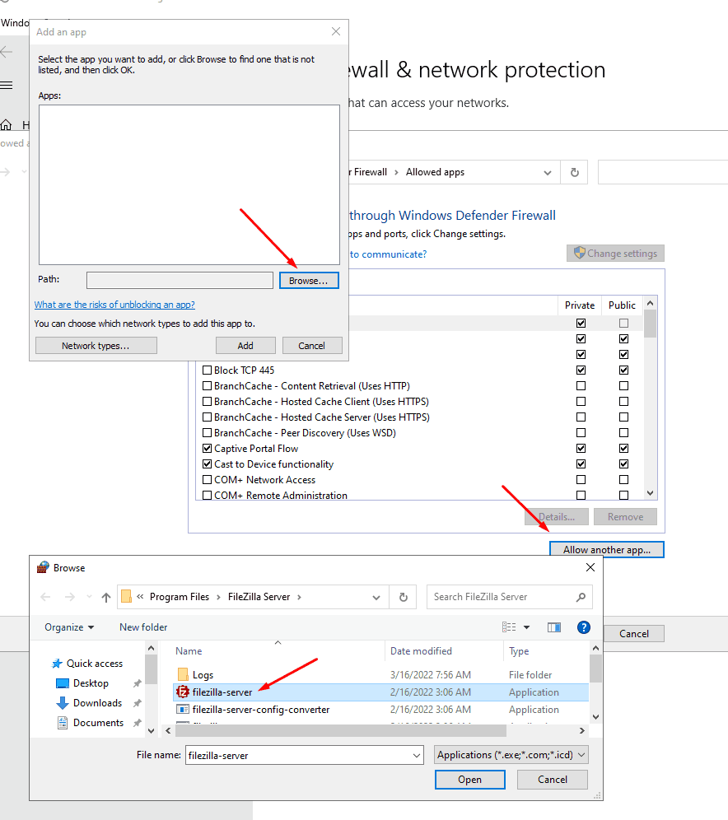Viewport: 728px width, 820px height.
Task: Click the search magnifier icon
Action: coord(581,597)
